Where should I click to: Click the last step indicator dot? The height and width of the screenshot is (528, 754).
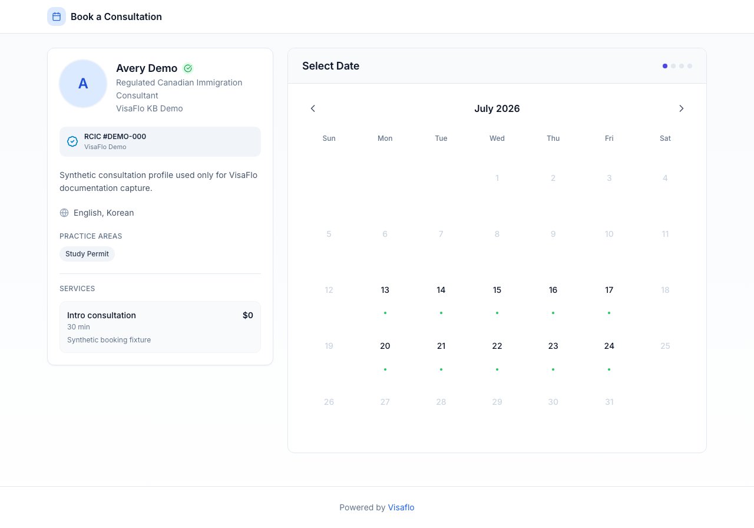point(690,66)
